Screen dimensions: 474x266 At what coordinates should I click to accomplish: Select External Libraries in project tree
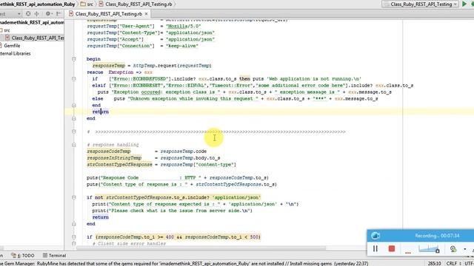tap(15, 53)
